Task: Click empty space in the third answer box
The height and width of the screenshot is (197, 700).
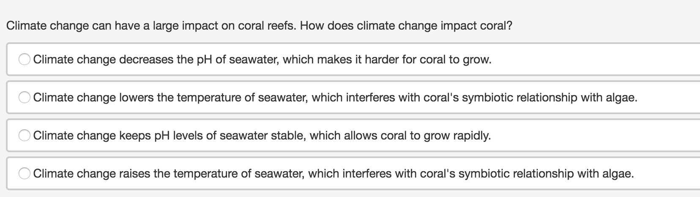Action: tap(592, 136)
